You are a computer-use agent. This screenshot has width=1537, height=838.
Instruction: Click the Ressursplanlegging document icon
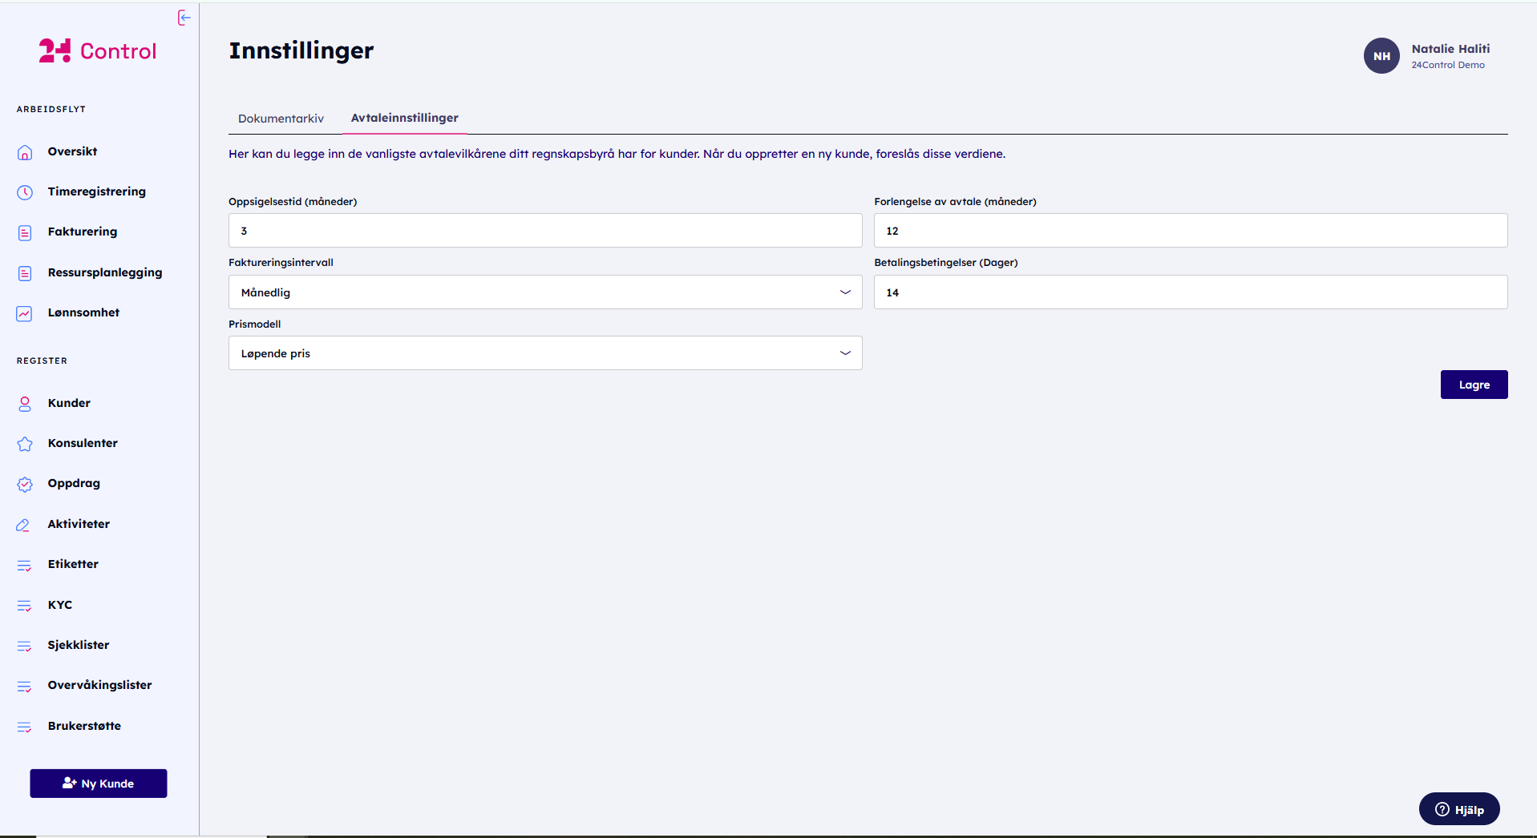25,273
